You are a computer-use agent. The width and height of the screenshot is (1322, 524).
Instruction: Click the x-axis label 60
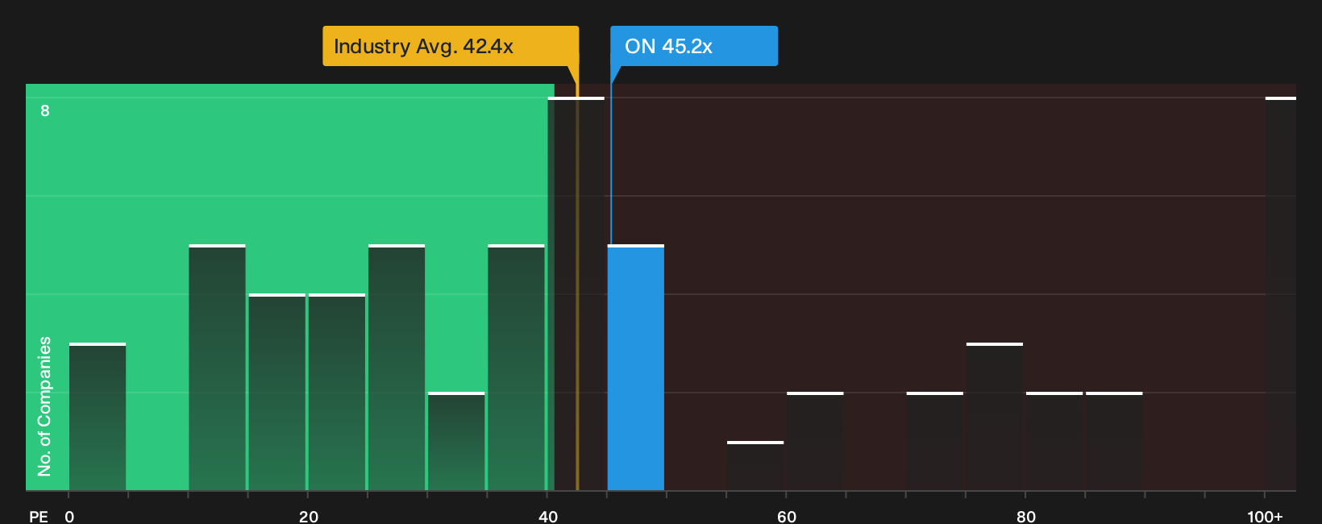[x=787, y=516]
